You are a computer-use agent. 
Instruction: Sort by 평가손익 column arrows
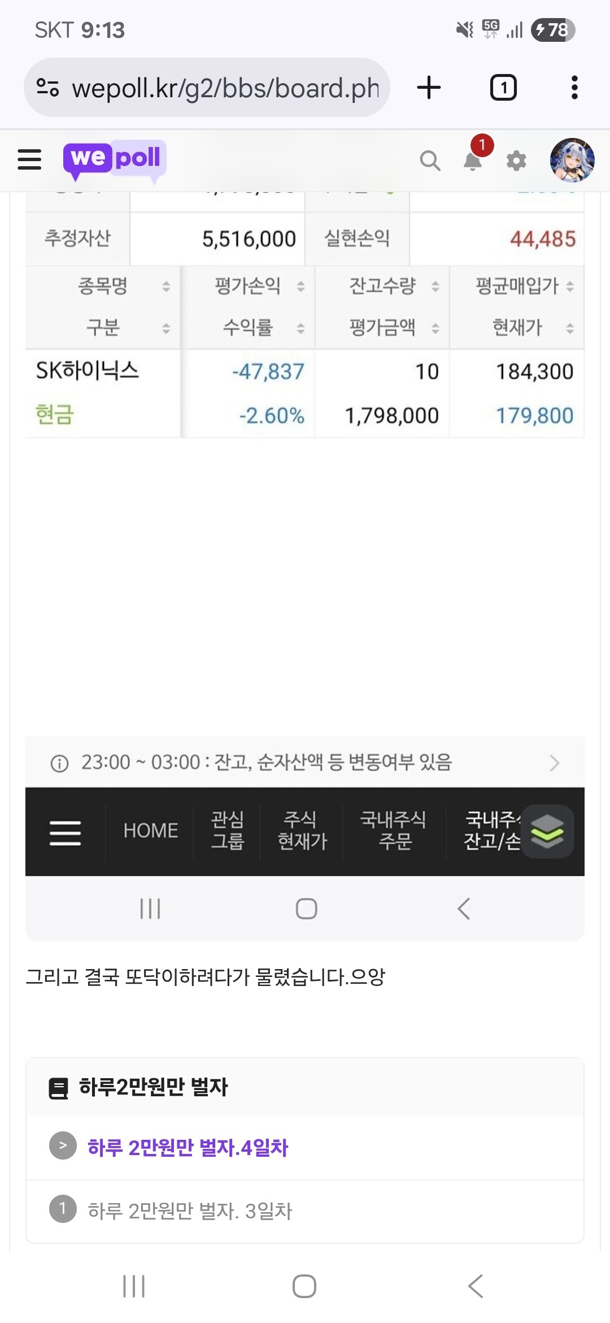point(300,286)
